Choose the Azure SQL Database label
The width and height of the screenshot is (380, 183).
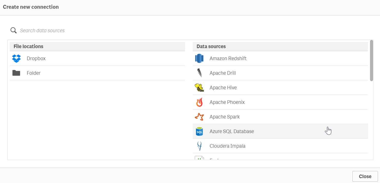click(232, 131)
